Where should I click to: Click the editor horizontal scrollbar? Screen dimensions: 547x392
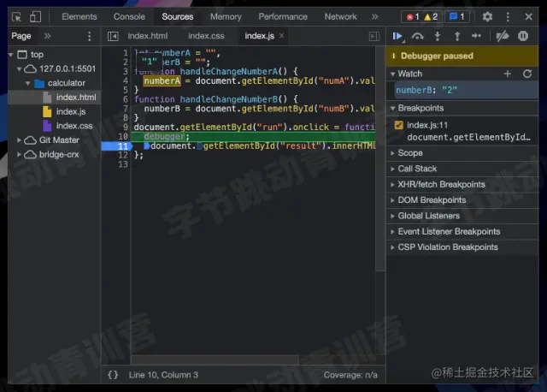[x=215, y=359]
